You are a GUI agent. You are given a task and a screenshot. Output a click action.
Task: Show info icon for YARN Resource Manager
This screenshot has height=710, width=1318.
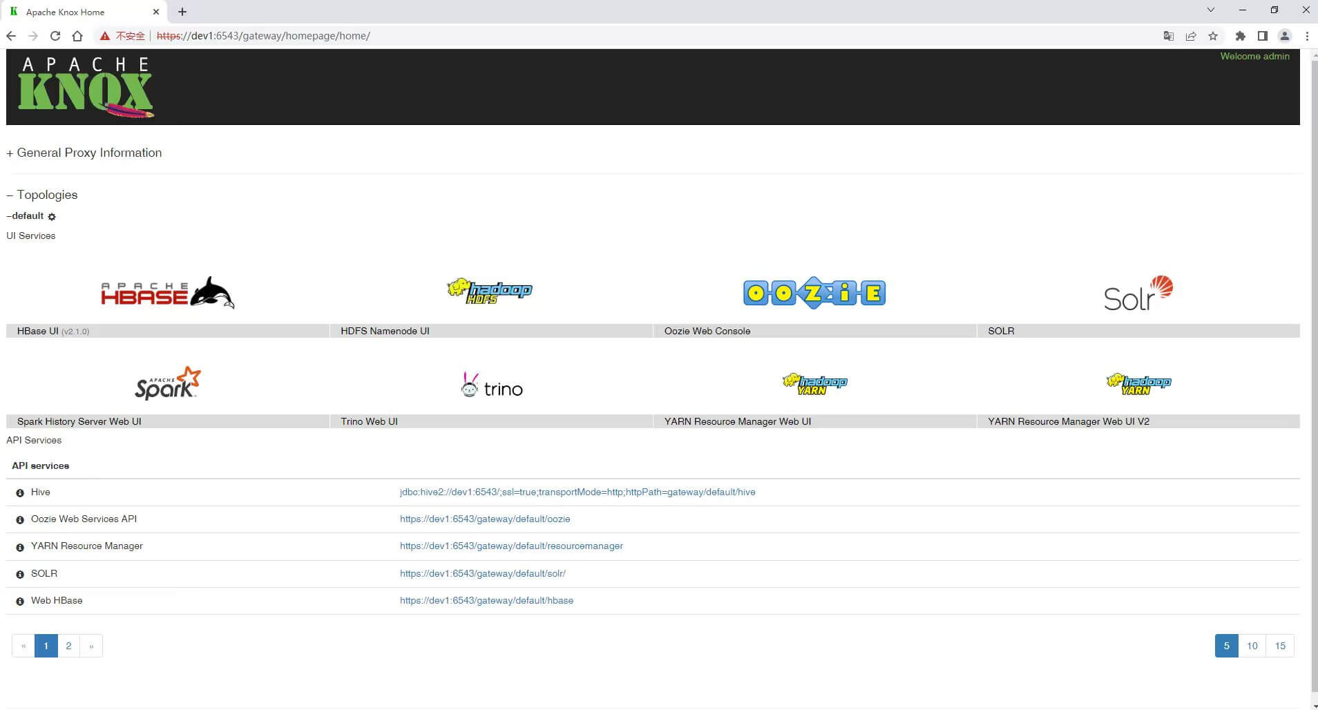[20, 547]
